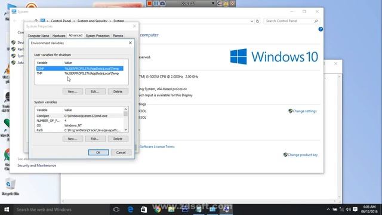Refresh the Control Panel address bar
The width and height of the screenshot is (382, 215).
tap(257, 21)
